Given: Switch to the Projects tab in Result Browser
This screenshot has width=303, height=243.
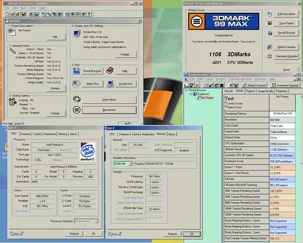Looking at the screenshot, I should [251, 91].
